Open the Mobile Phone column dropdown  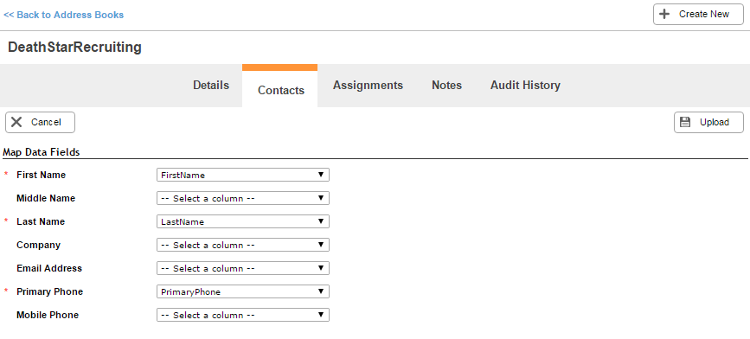[x=243, y=315]
